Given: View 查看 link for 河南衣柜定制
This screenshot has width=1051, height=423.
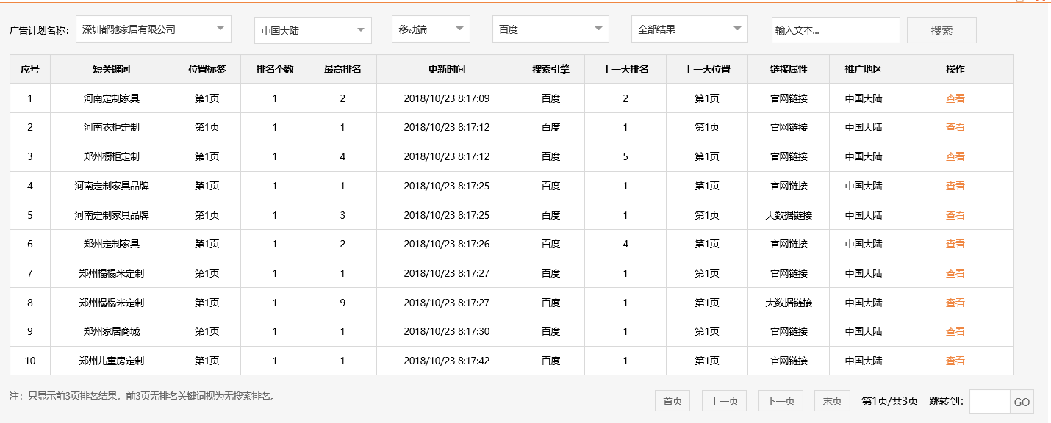Looking at the screenshot, I should coord(955,126).
